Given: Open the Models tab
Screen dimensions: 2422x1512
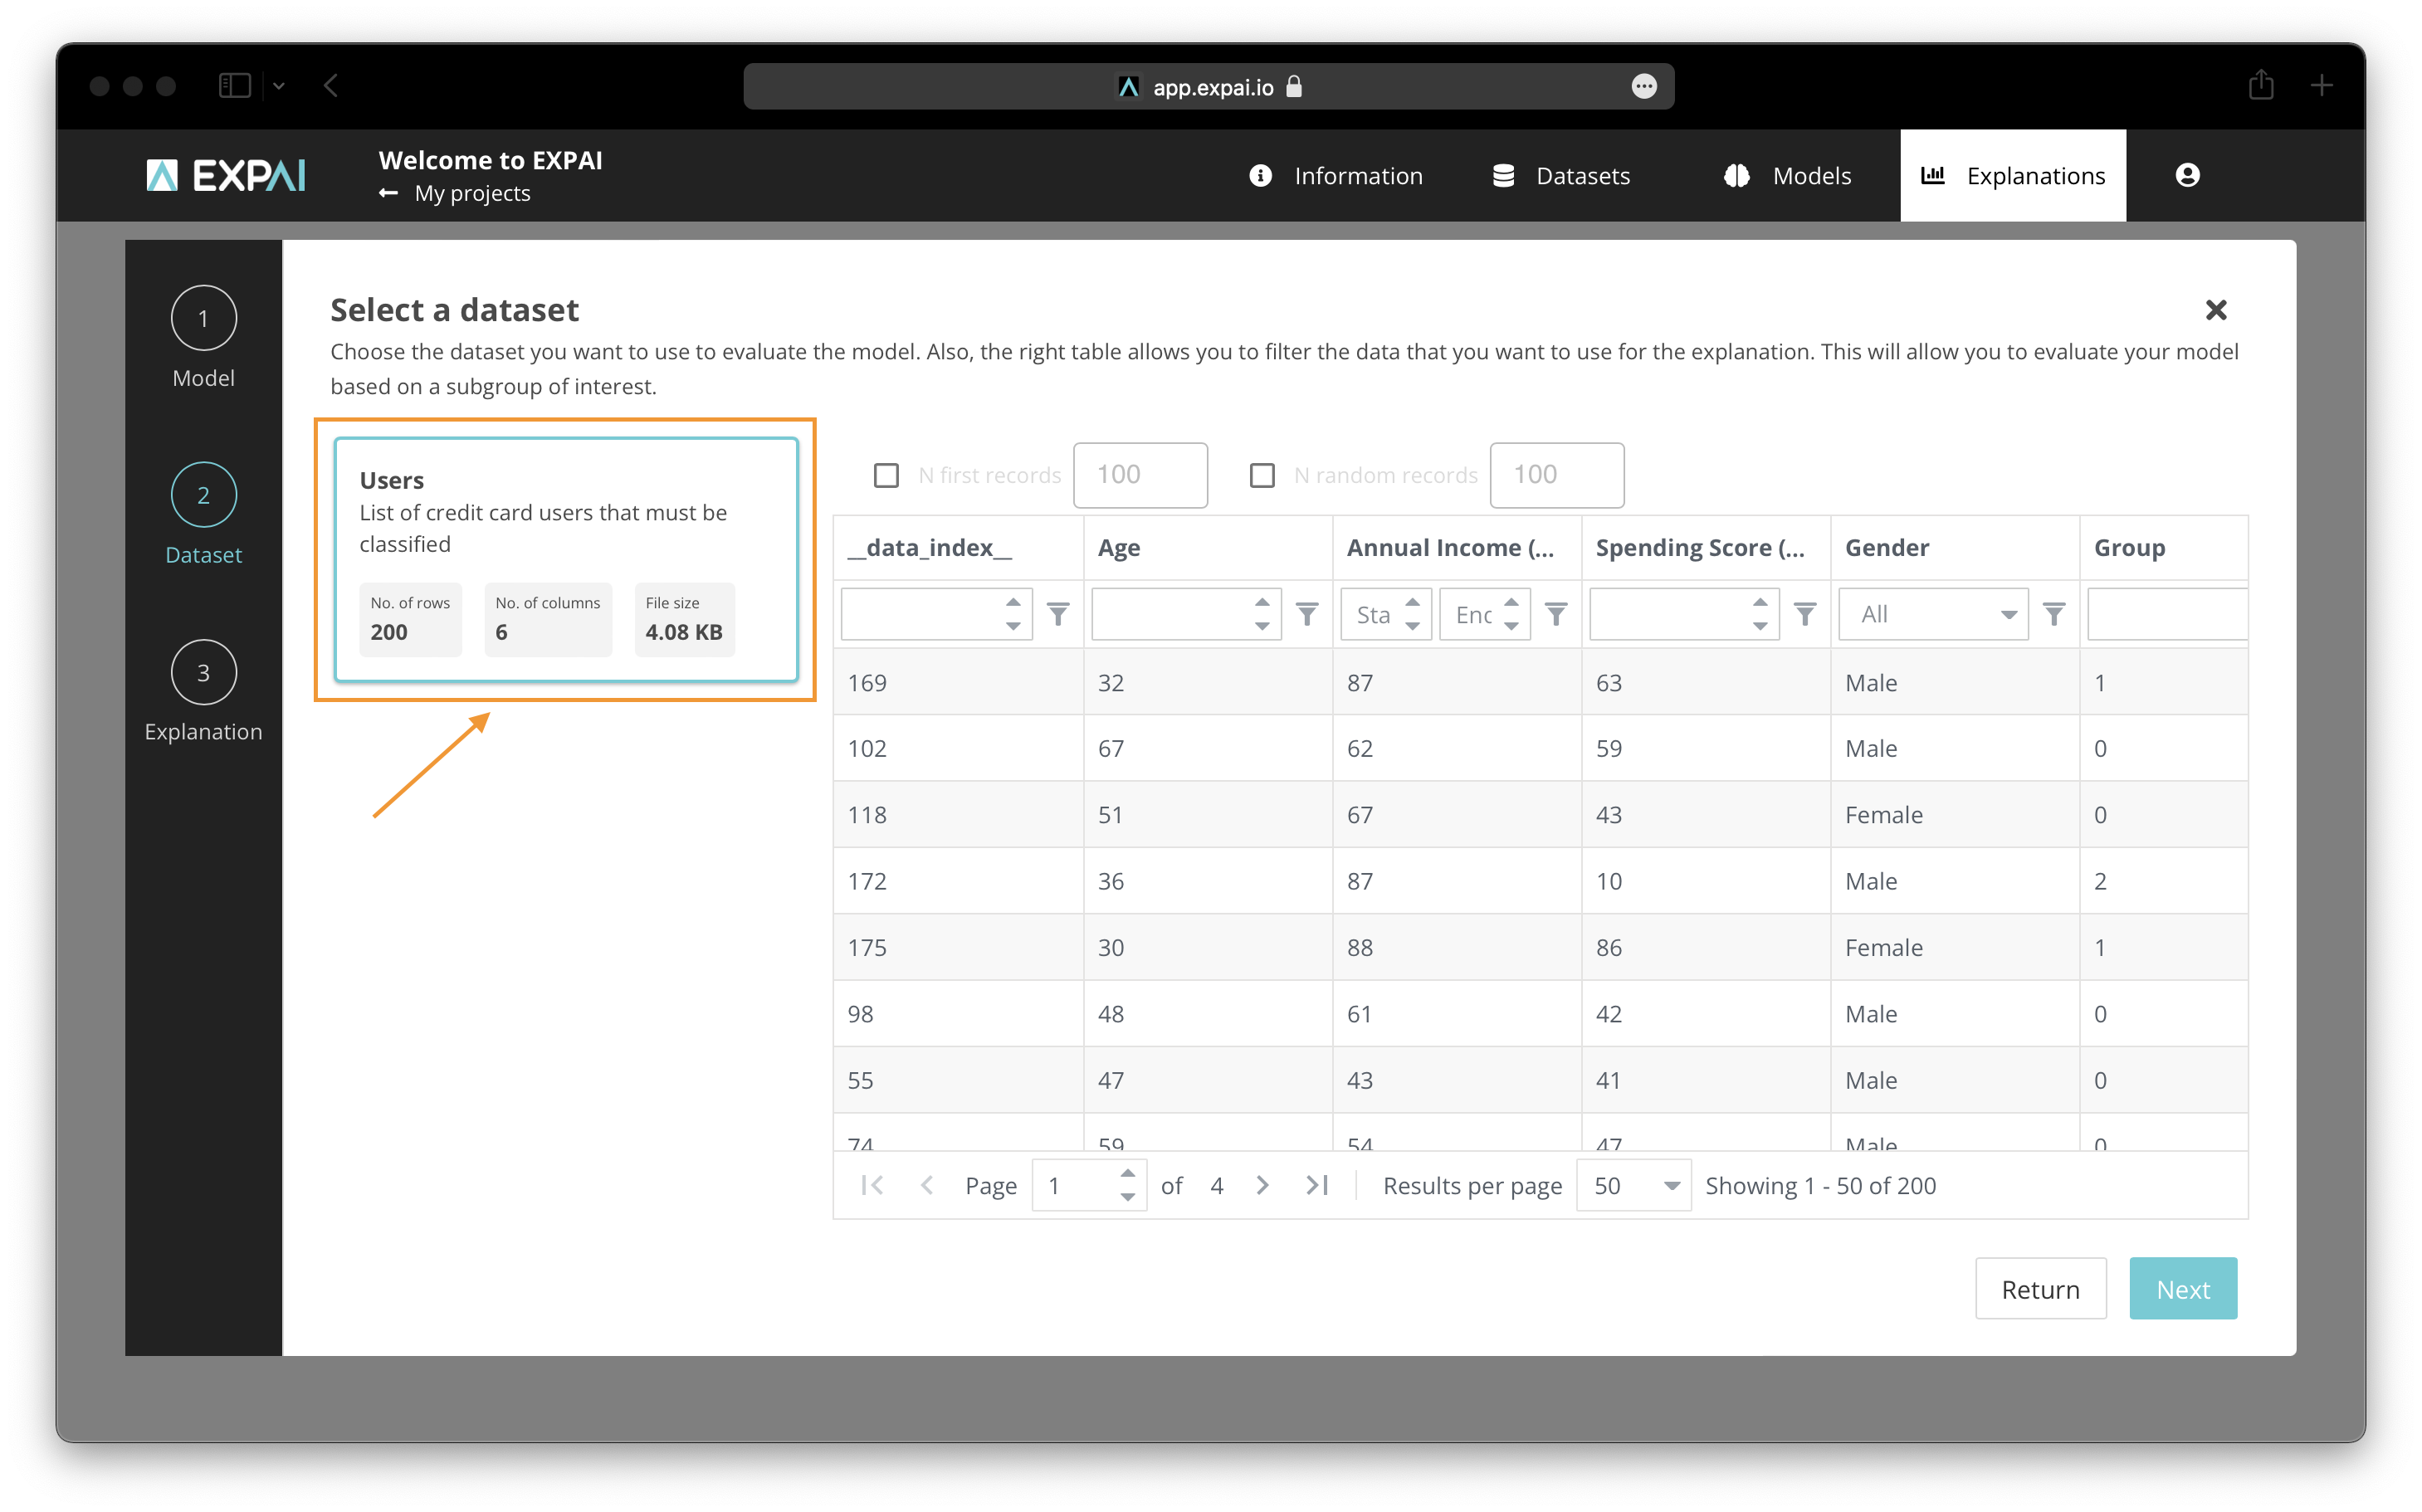Looking at the screenshot, I should [x=1787, y=176].
